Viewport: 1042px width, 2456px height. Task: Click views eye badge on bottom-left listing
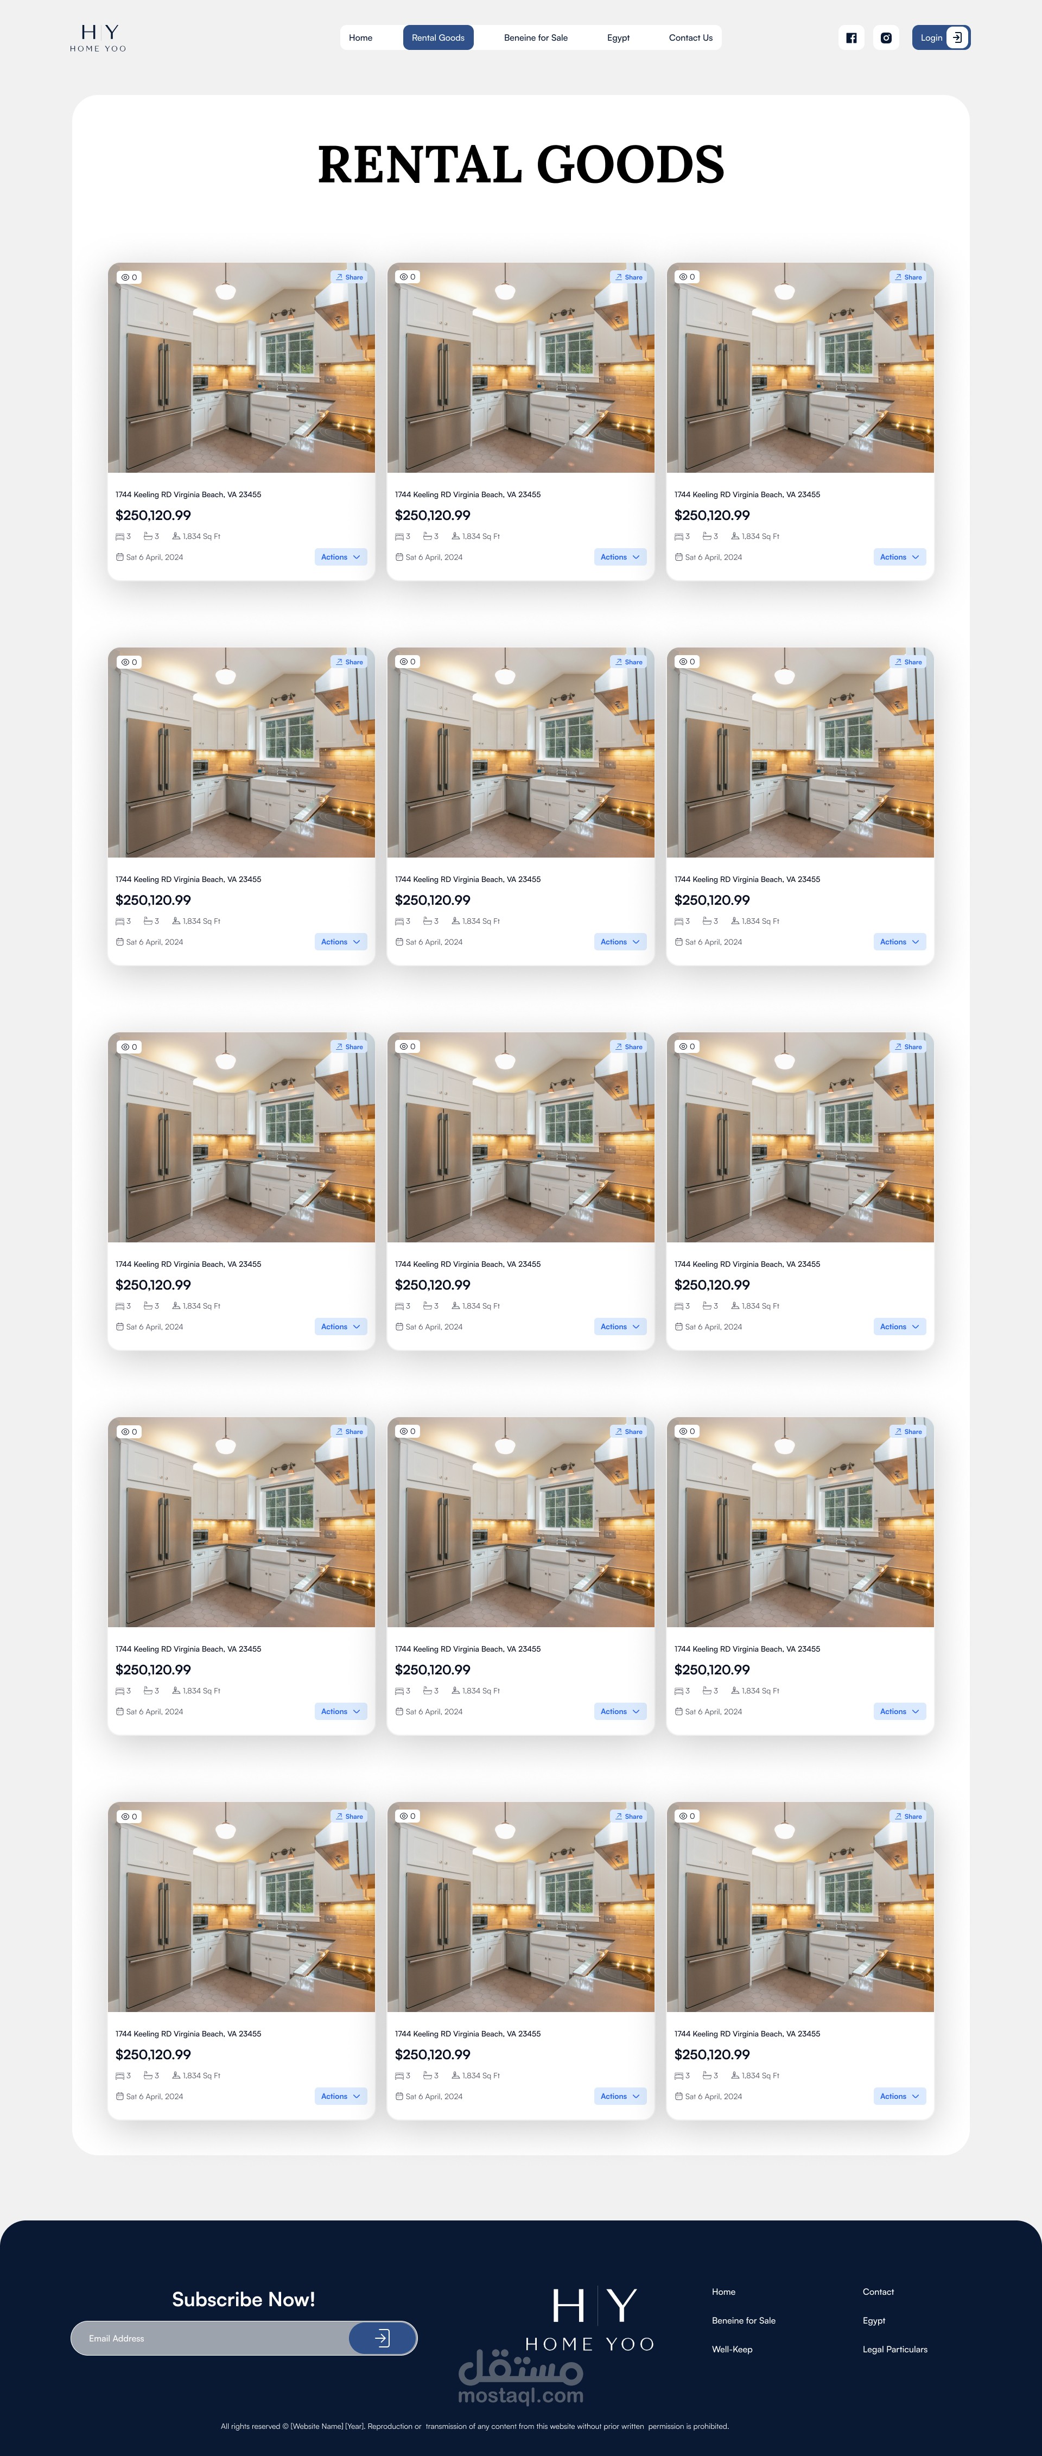[x=129, y=1816]
